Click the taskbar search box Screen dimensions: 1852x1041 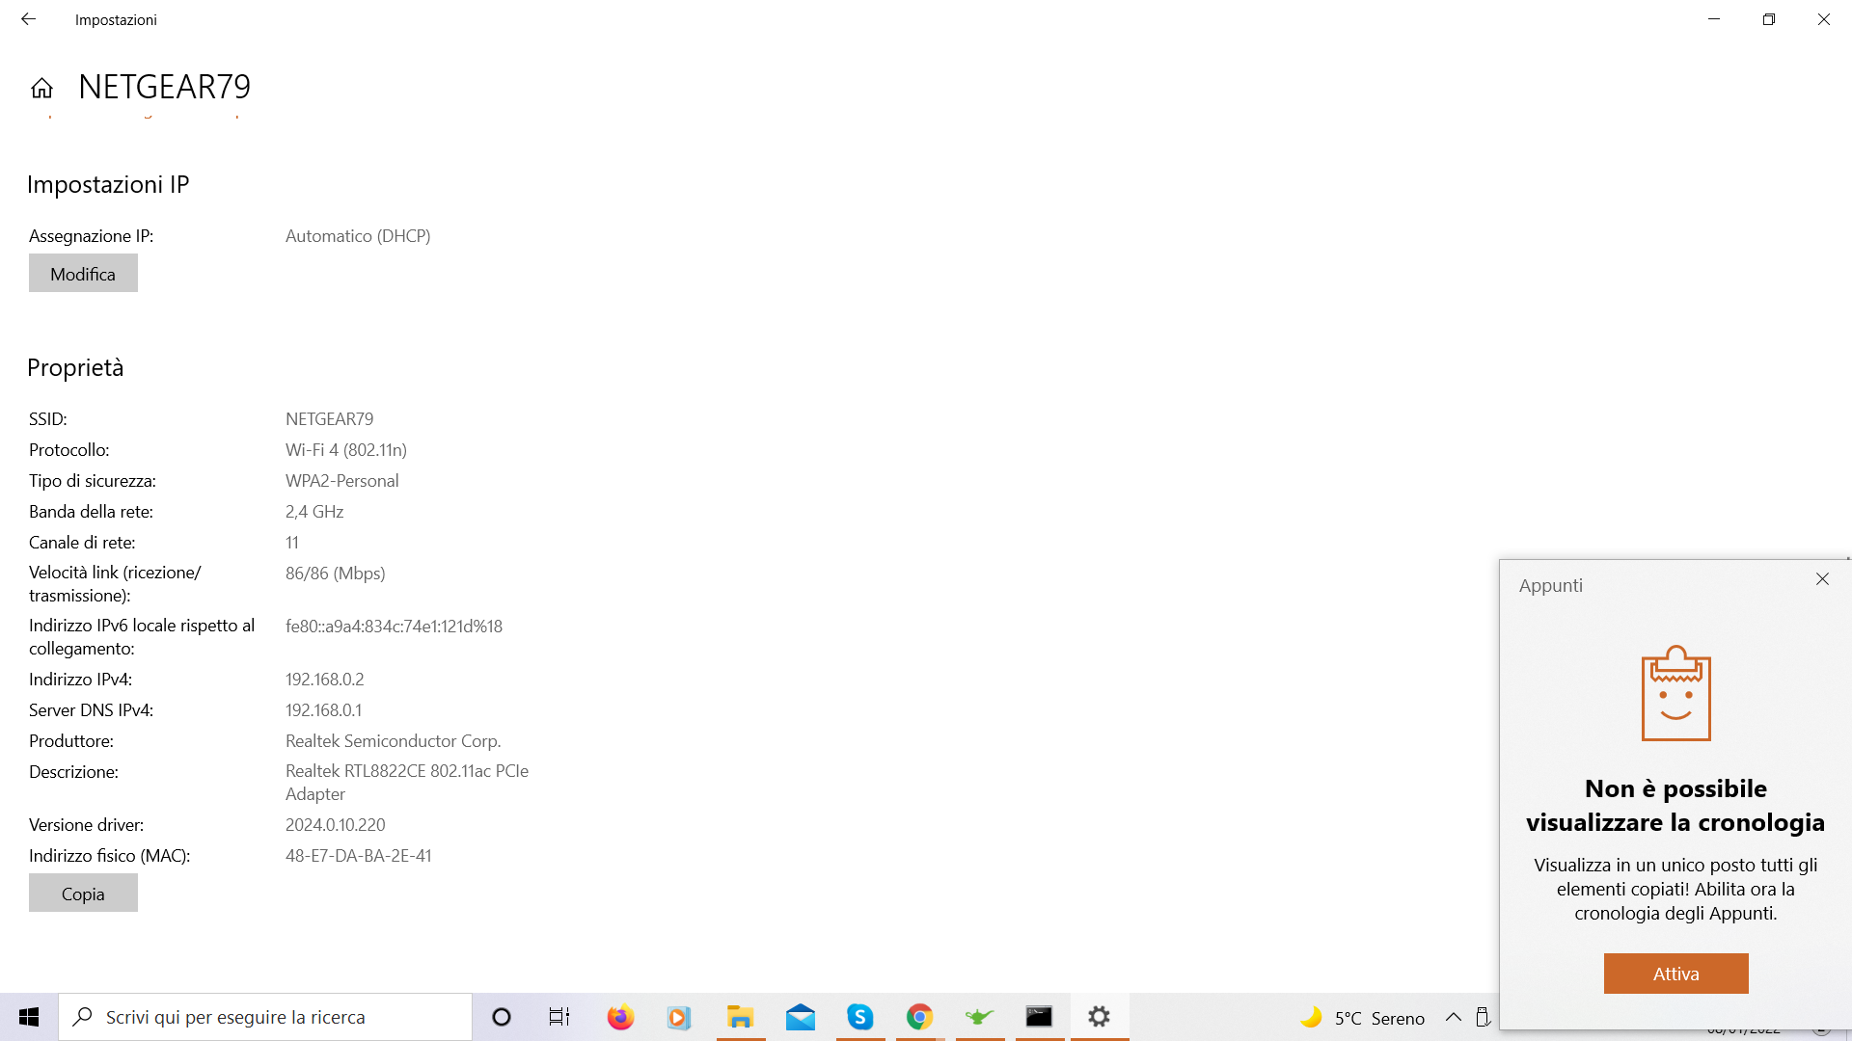click(x=265, y=1017)
